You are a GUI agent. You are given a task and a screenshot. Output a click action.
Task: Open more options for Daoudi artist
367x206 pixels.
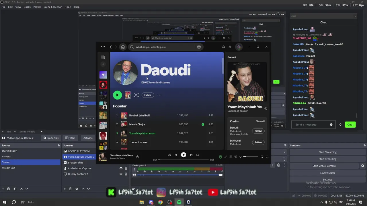(159, 95)
